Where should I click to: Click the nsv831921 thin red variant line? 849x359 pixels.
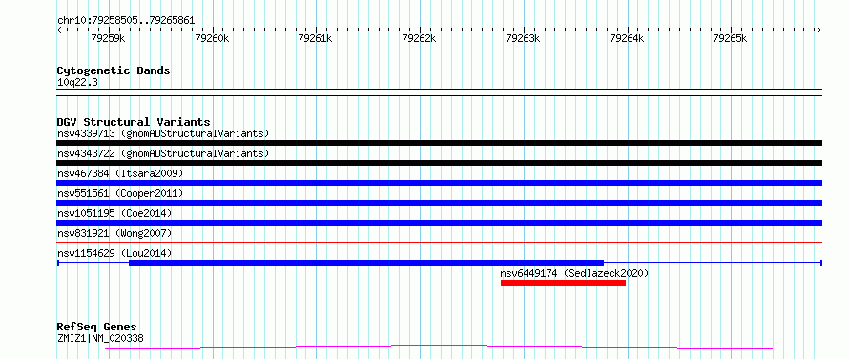point(439,243)
